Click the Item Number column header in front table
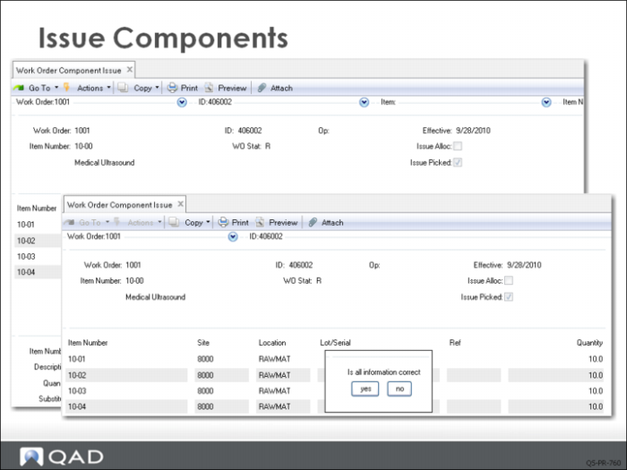Image resolution: width=627 pixels, height=470 pixels. [88, 343]
